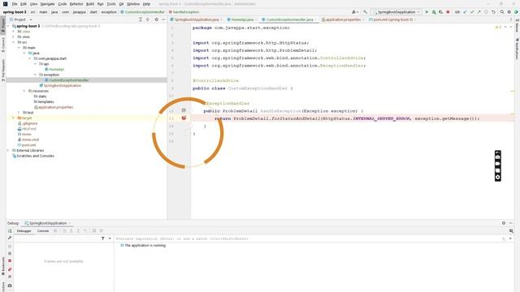Click gutter icon next to handleException method
The width and height of the screenshot is (520, 292).
(184, 110)
